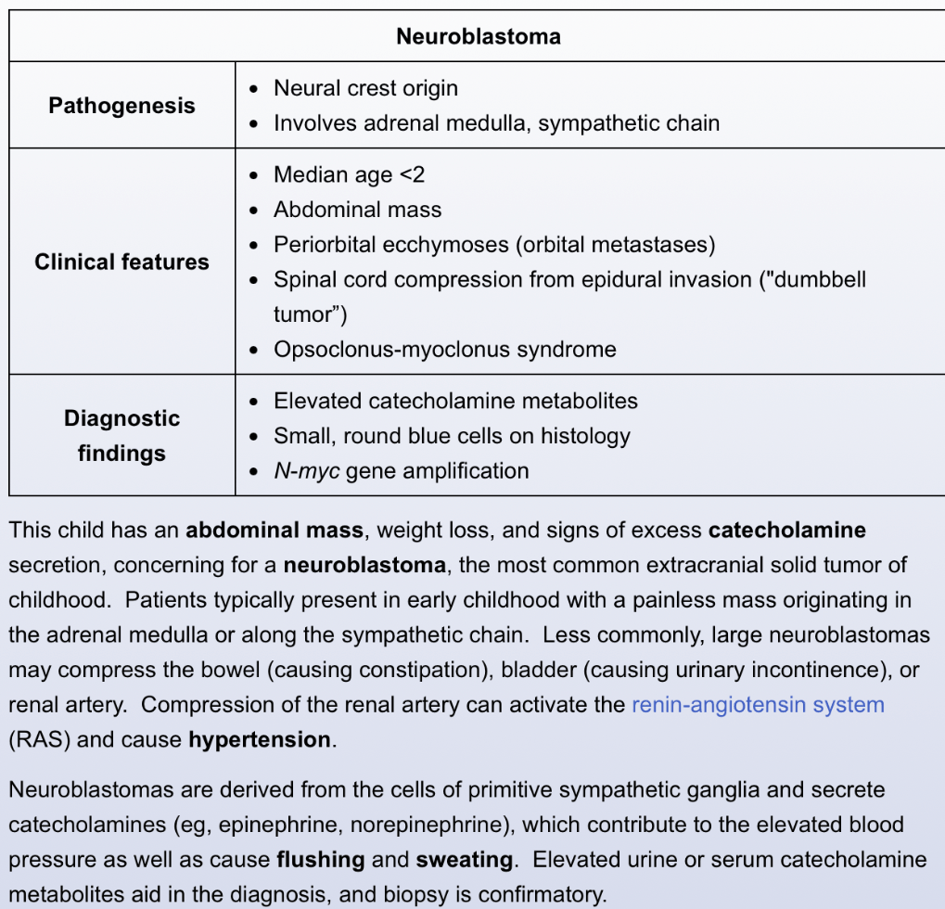Click the bold word flushing
Image resolution: width=945 pixels, height=909 pixels.
pyautogui.click(x=321, y=860)
